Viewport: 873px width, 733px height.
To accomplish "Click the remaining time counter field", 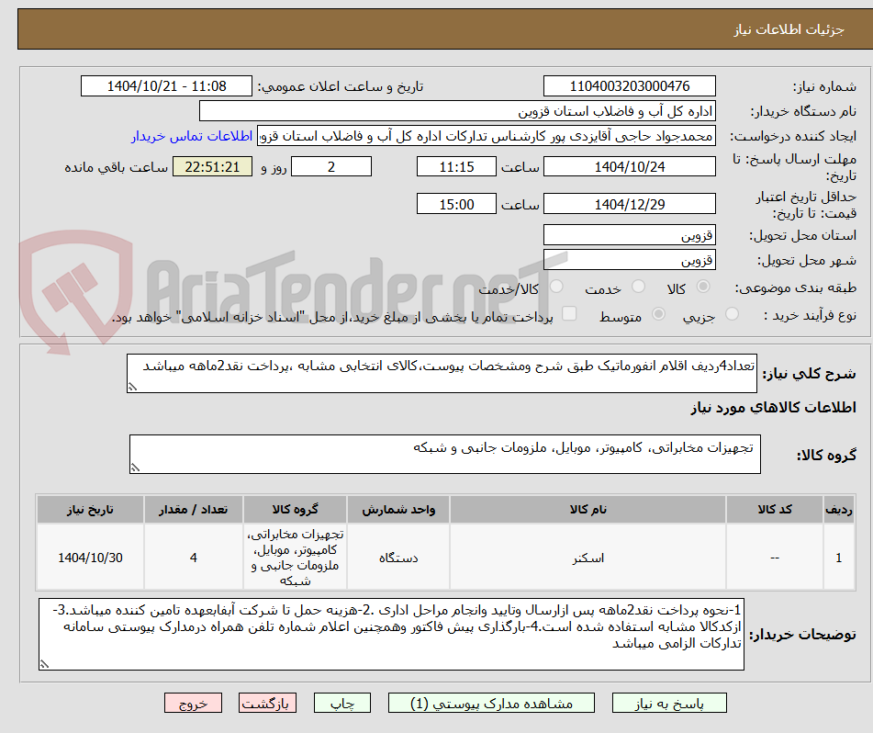I will point(212,167).
